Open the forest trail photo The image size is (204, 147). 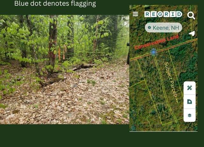coord(64,69)
